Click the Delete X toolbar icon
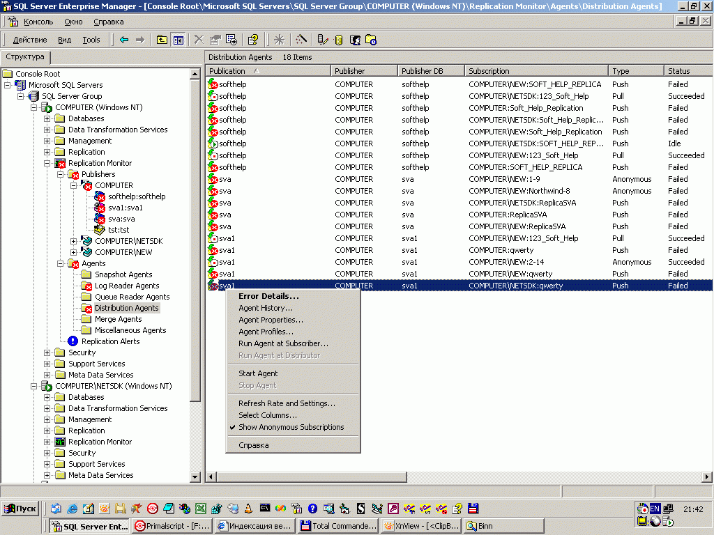Screen dimensions: 714x535 click(199, 40)
